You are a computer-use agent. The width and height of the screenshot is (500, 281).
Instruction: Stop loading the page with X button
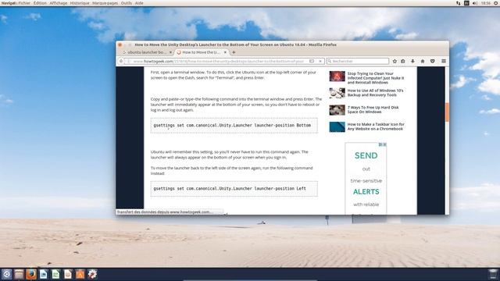tap(320, 61)
